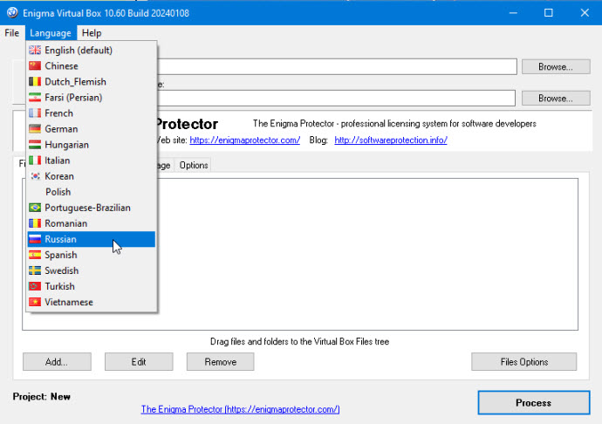Screen dimensions: 602x424
Task: Minimize the Enigma Virtual Box window
Action: click(513, 13)
